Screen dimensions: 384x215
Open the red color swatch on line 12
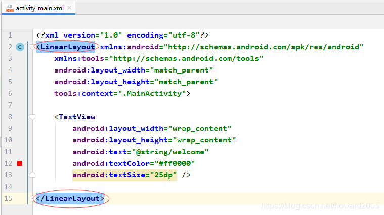click(x=20, y=163)
